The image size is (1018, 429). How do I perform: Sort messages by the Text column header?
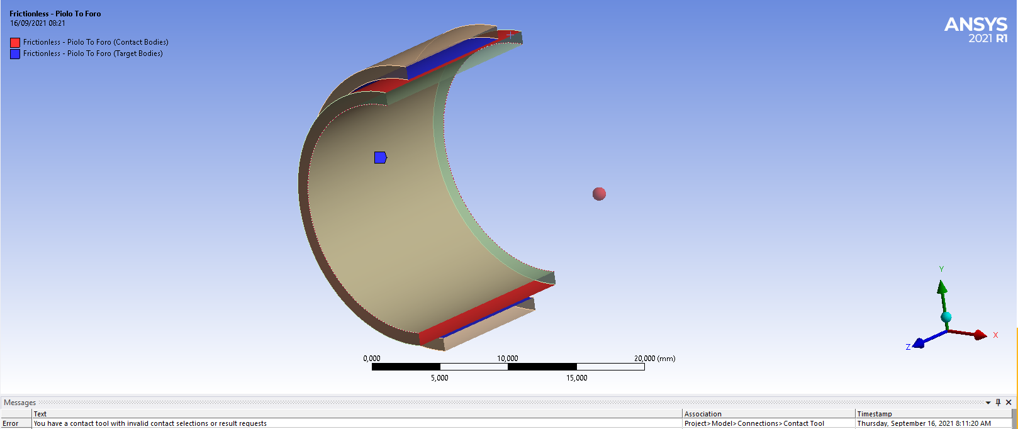(40, 414)
